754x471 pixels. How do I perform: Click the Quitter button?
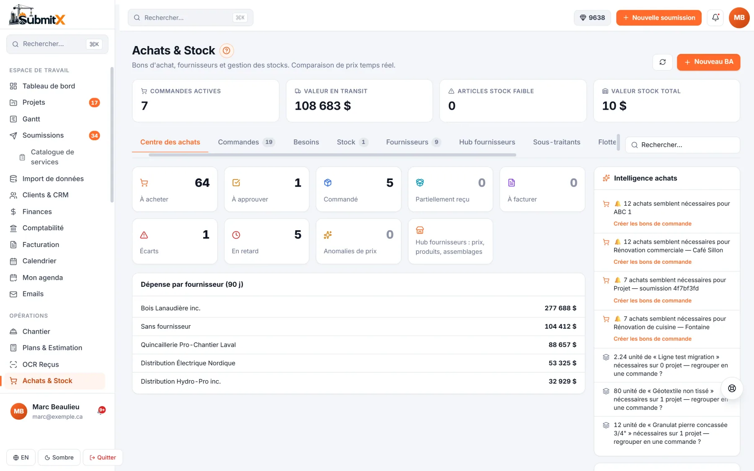[103, 457]
